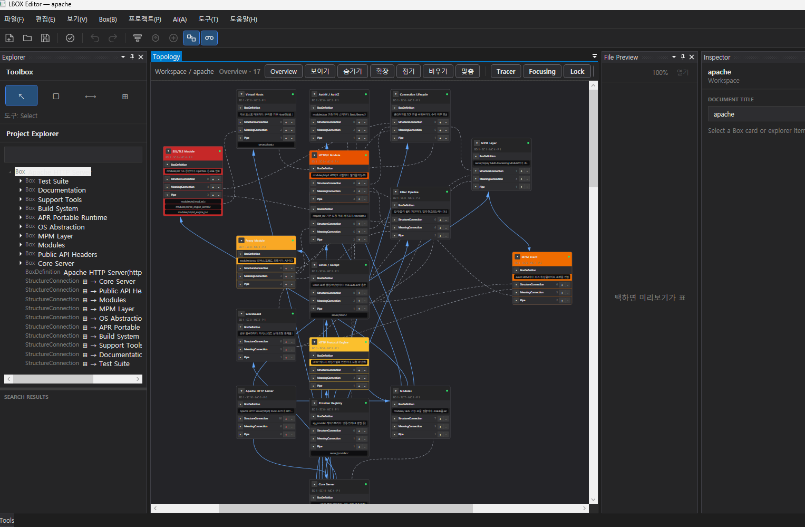This screenshot has width=805, height=527.
Task: Click the 비우기 clear button
Action: (438, 71)
